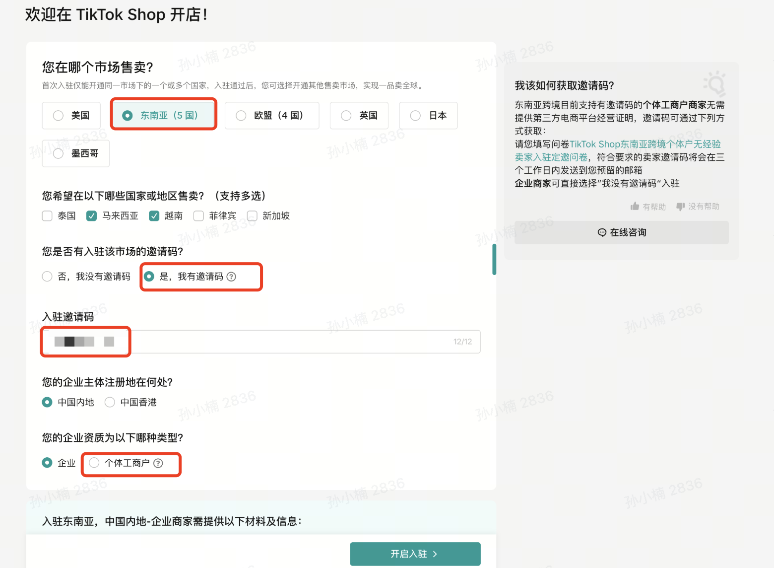Open the TikTok Shop东南亚跨境 questionnaire link

point(645,144)
